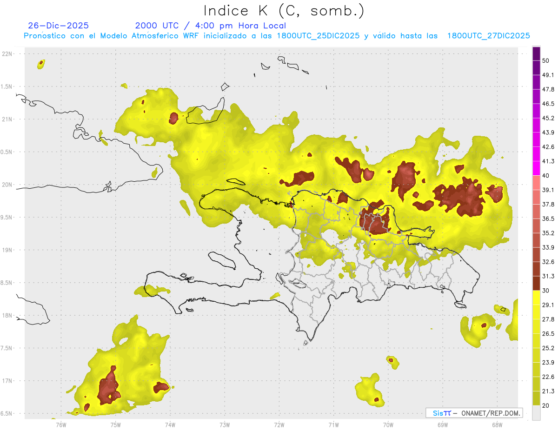Click the colorbar value '37.8'
The image size is (558, 431).
click(x=548, y=205)
